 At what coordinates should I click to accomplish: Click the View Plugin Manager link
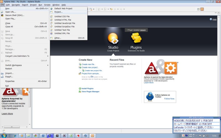coord(91,92)
